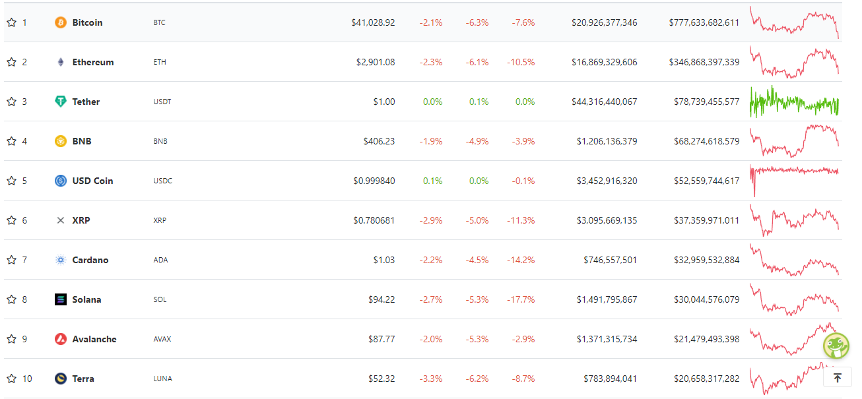Open the XRP sparkline chart

pos(794,220)
